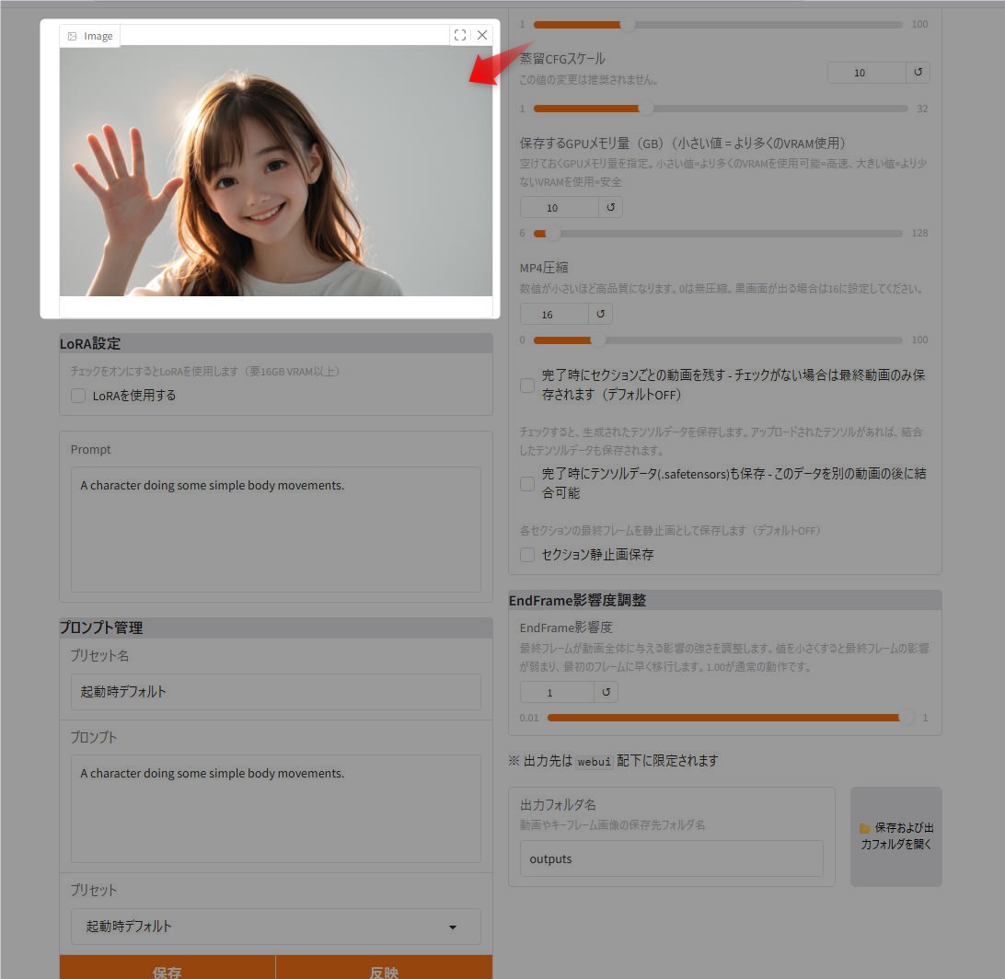The width and height of the screenshot is (1005, 979).
Task: Check the セクション静止画保存 option
Action: [527, 555]
